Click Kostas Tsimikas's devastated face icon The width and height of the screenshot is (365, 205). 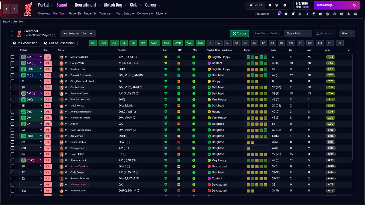[209, 166]
